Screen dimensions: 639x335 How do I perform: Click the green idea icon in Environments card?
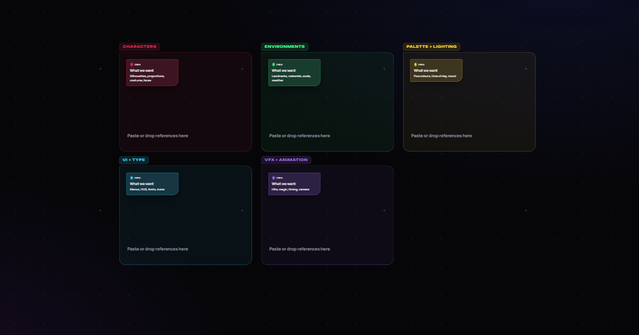[273, 64]
